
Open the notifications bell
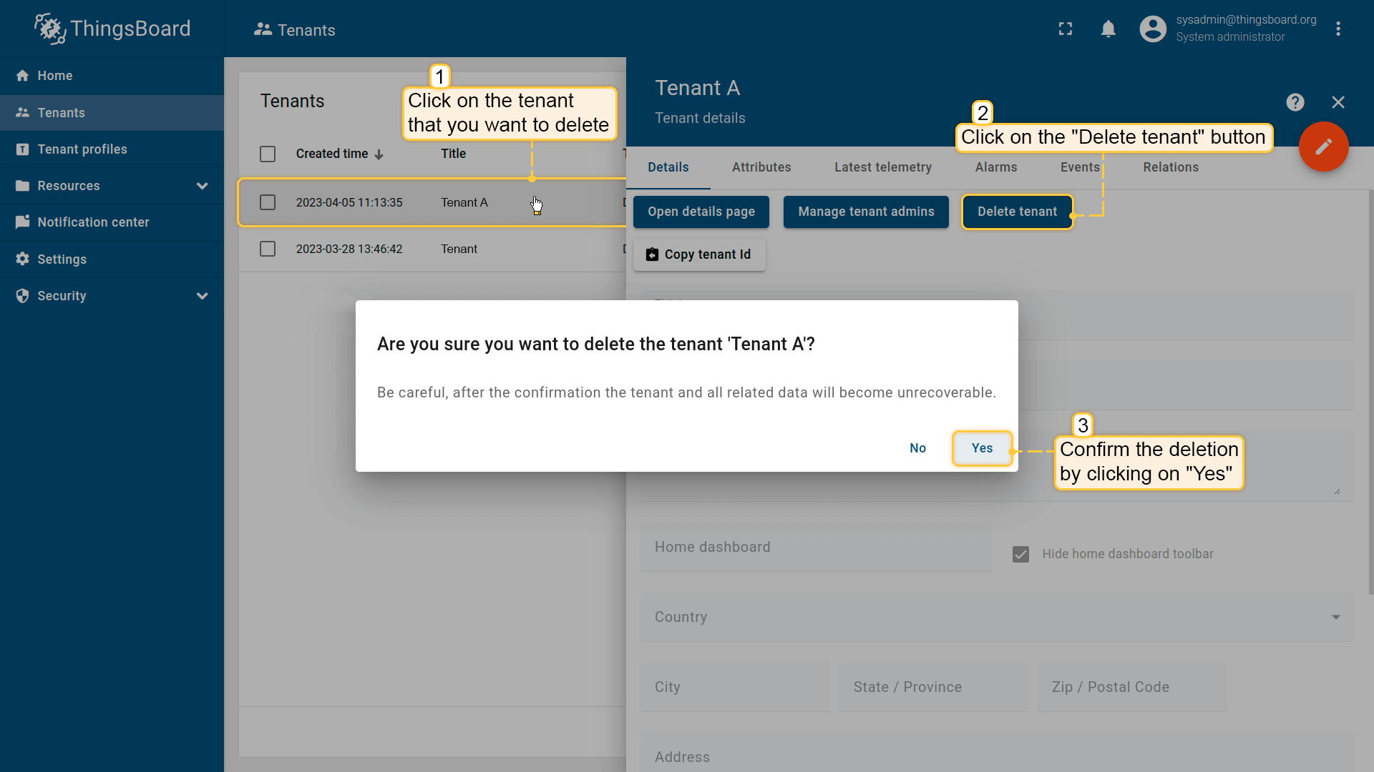(1108, 29)
